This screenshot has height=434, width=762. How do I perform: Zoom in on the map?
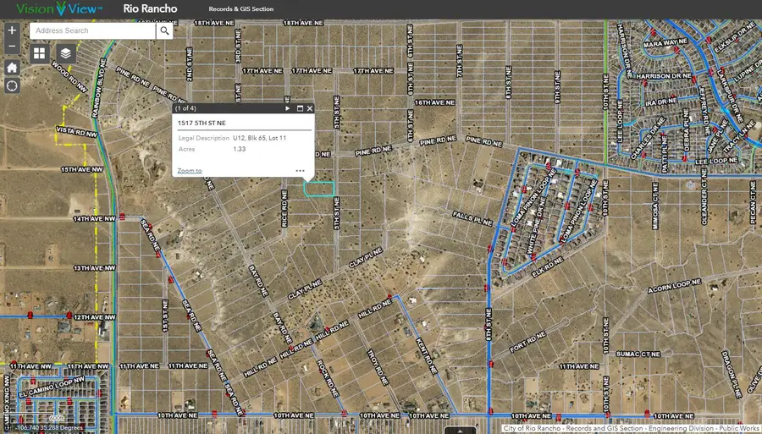12,30
